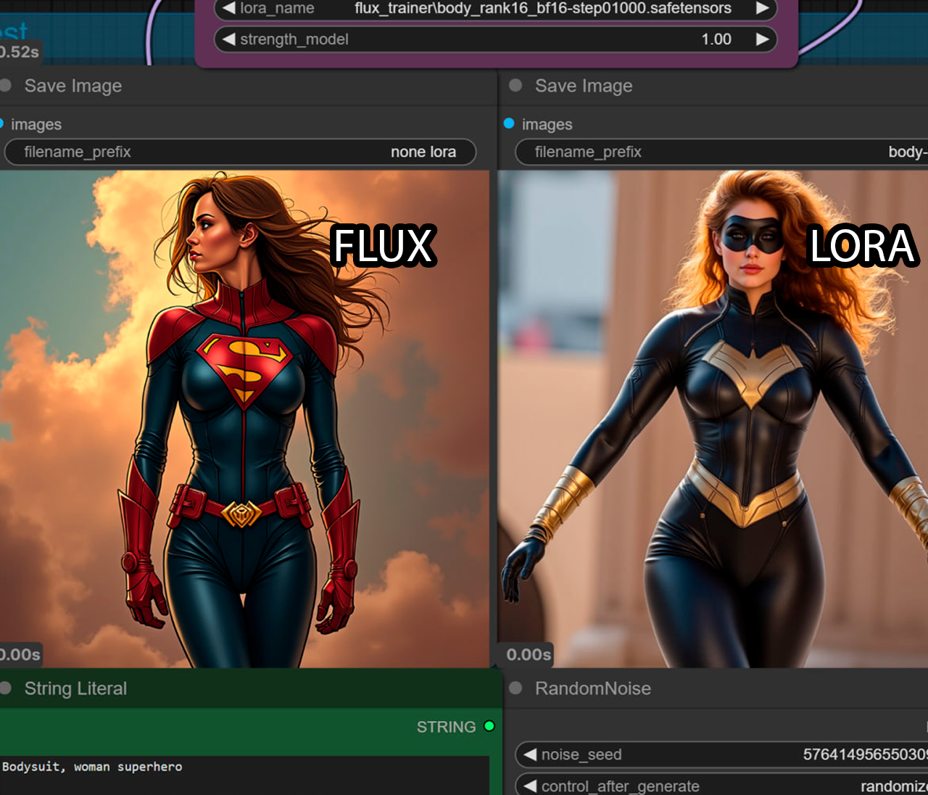Click the noise_seed left arrow
This screenshot has height=795, width=928.
pyautogui.click(x=530, y=754)
